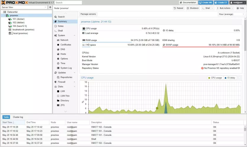Screen dimensions: 247x147
Task: Select container 101 (docker)
Action: (x=18, y=19)
